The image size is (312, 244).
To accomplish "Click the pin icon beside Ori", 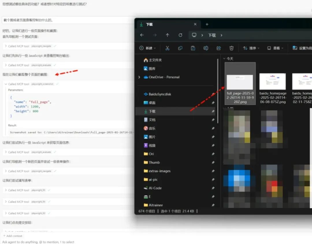I will [213, 154].
